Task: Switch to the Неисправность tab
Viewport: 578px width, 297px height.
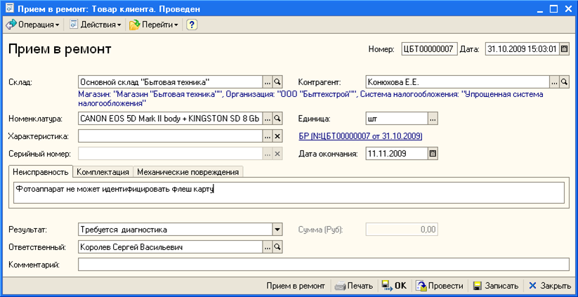Action: 41,172
